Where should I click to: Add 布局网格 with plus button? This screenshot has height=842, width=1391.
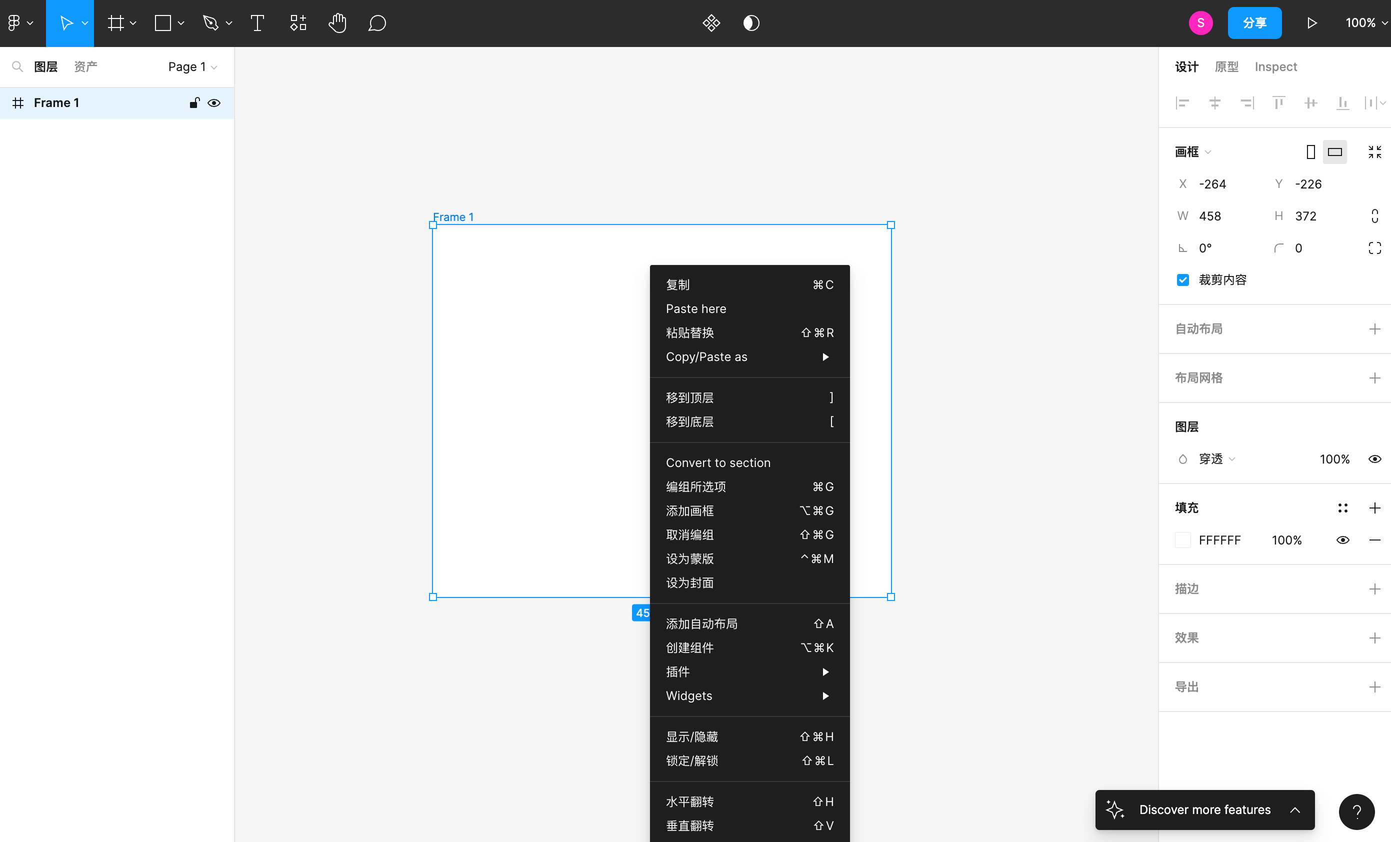point(1374,378)
